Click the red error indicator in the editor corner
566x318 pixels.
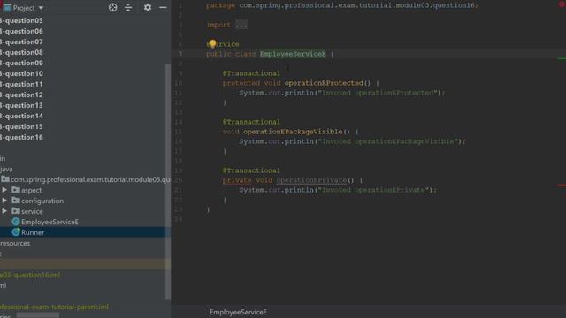pos(562,4)
